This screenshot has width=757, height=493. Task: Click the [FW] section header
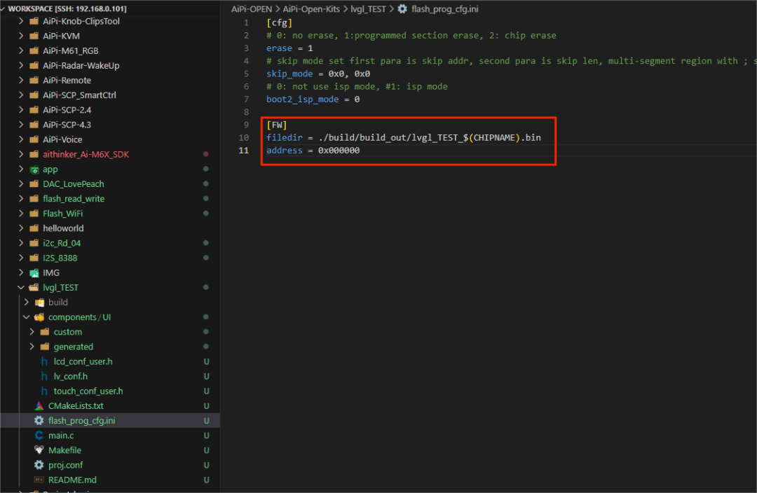pos(277,125)
